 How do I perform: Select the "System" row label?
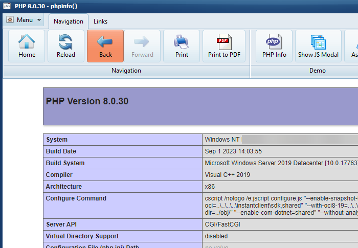pos(57,140)
